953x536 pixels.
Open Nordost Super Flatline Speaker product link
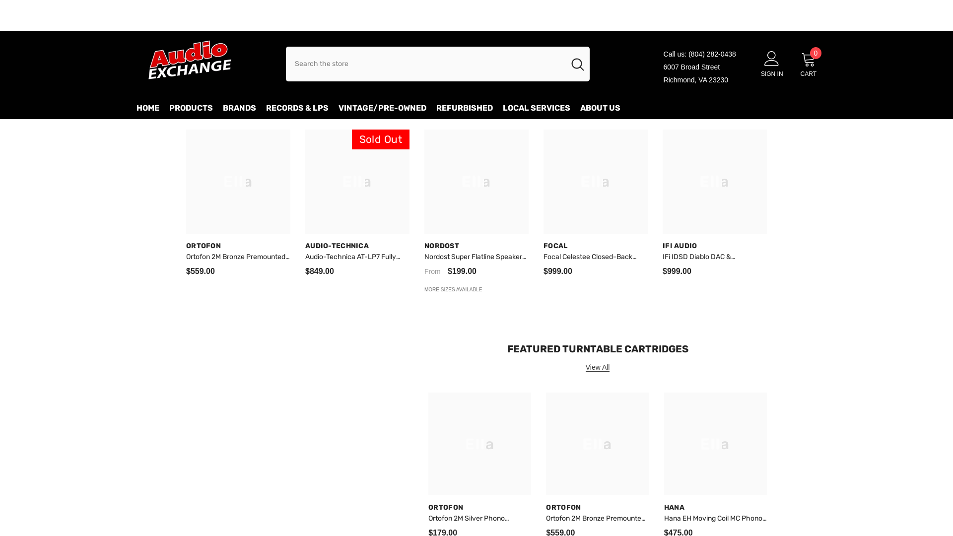[475, 257]
